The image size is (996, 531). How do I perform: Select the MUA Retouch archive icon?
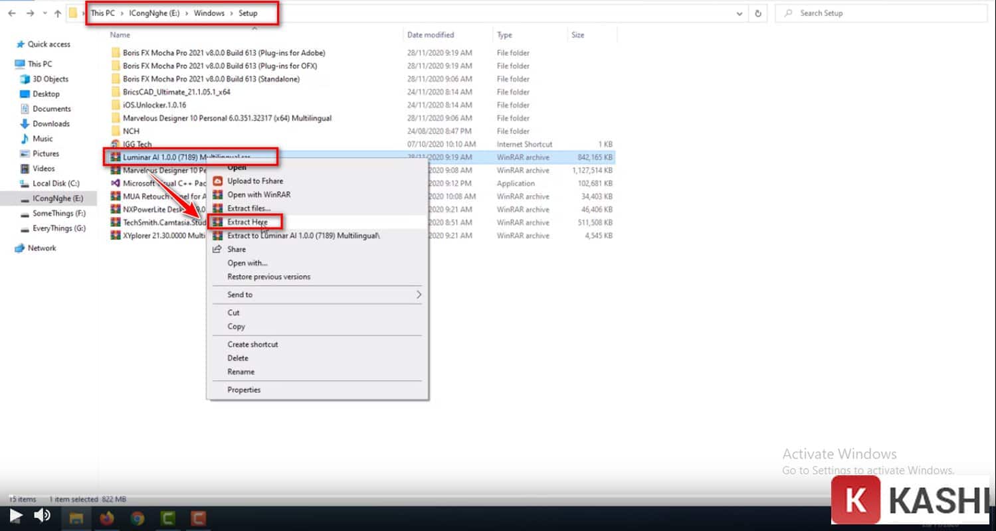[116, 196]
